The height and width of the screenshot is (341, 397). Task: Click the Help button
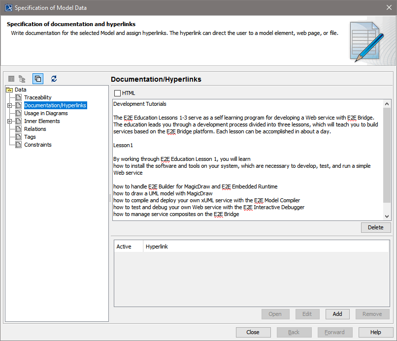click(377, 332)
